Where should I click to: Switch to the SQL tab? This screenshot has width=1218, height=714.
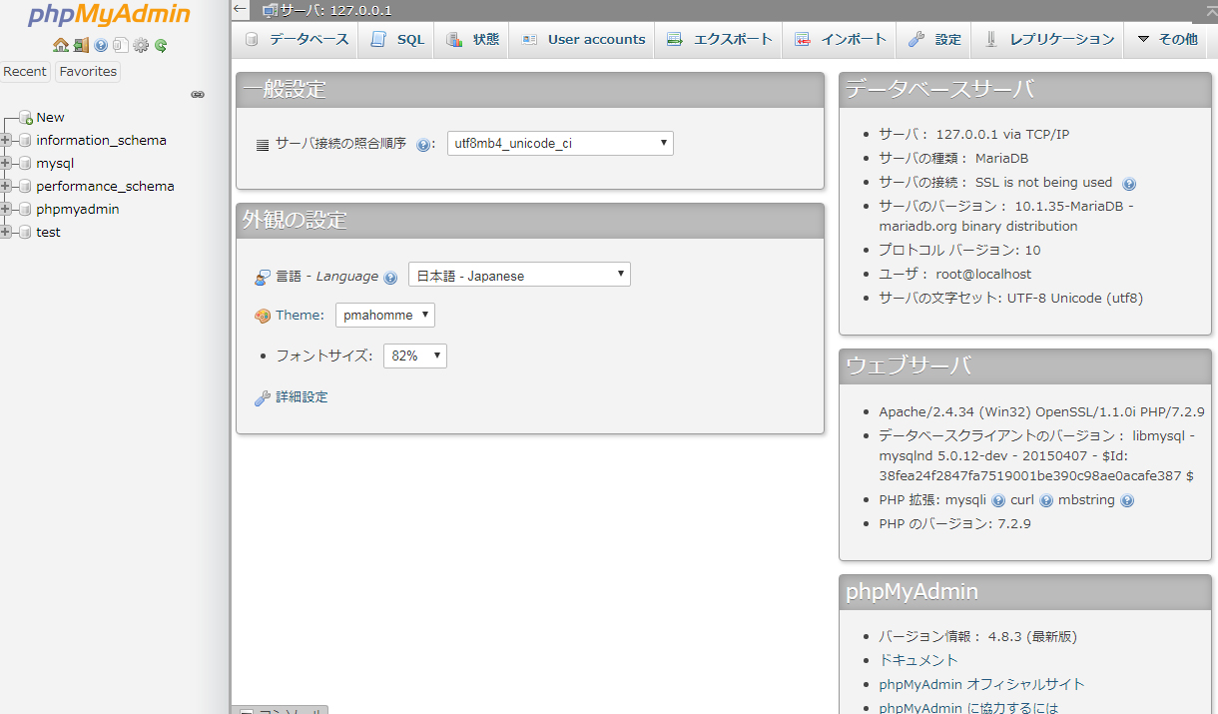(397, 40)
